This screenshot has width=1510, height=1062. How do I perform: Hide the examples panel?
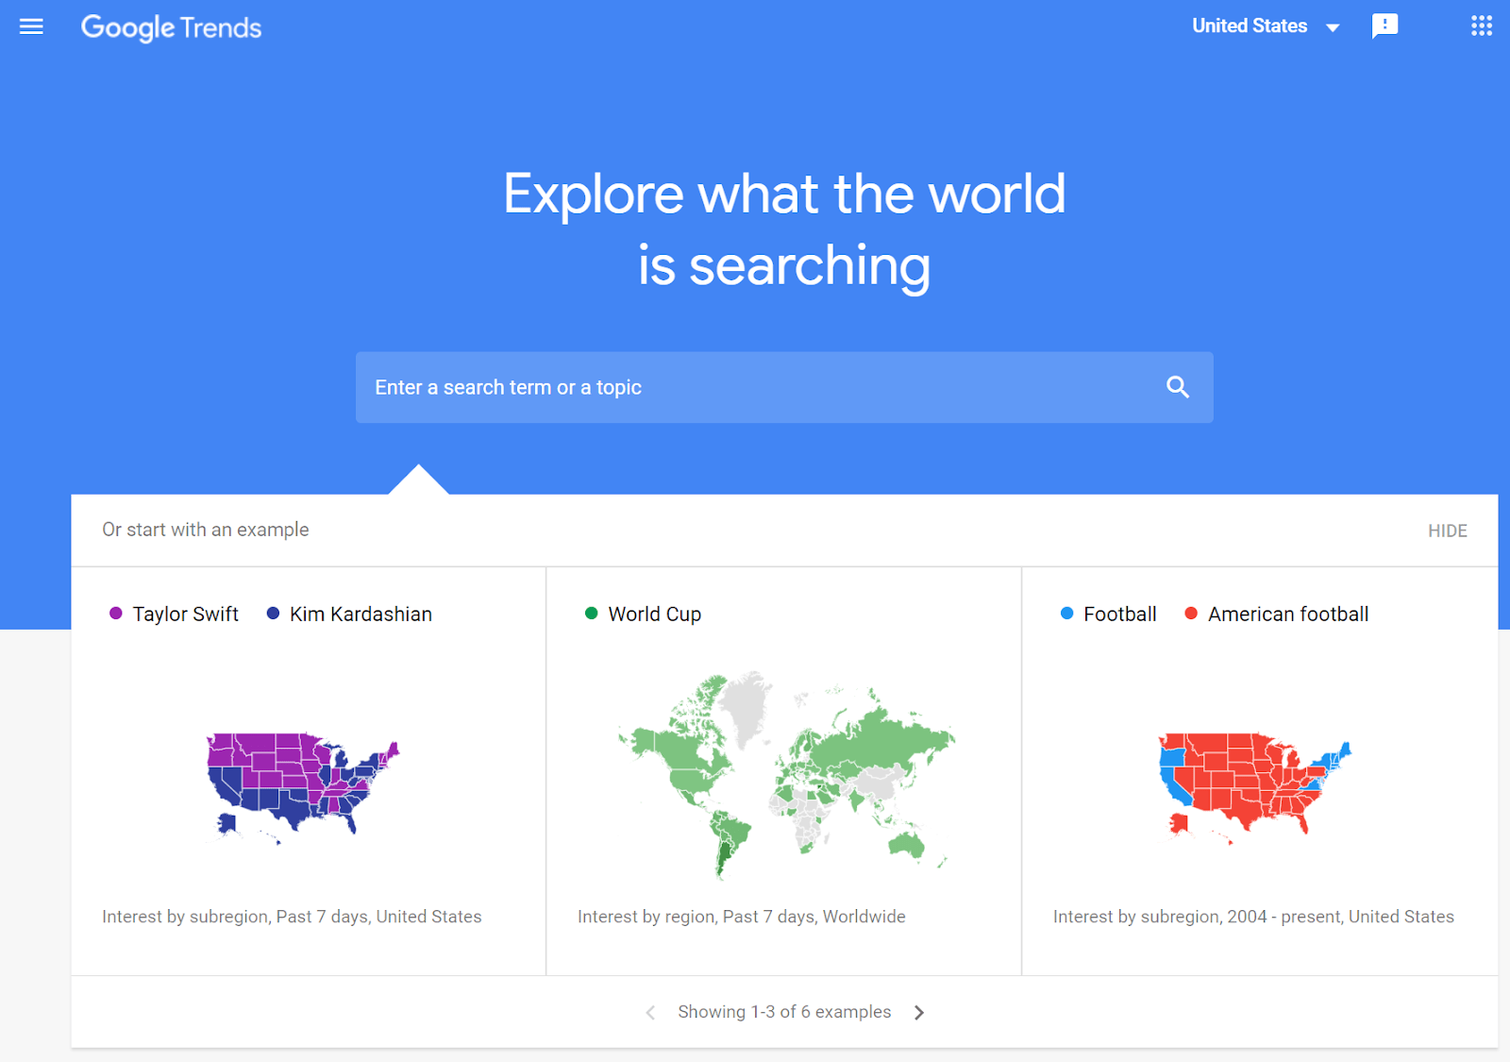coord(1447,530)
